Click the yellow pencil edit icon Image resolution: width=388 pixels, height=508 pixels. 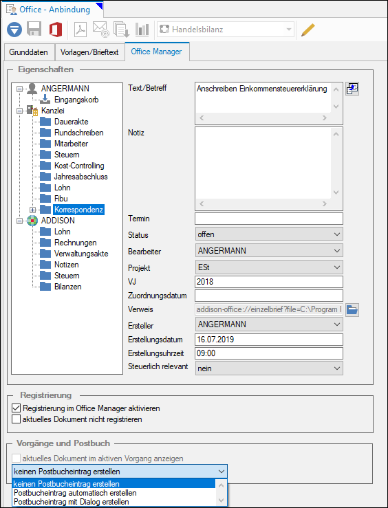(x=308, y=30)
